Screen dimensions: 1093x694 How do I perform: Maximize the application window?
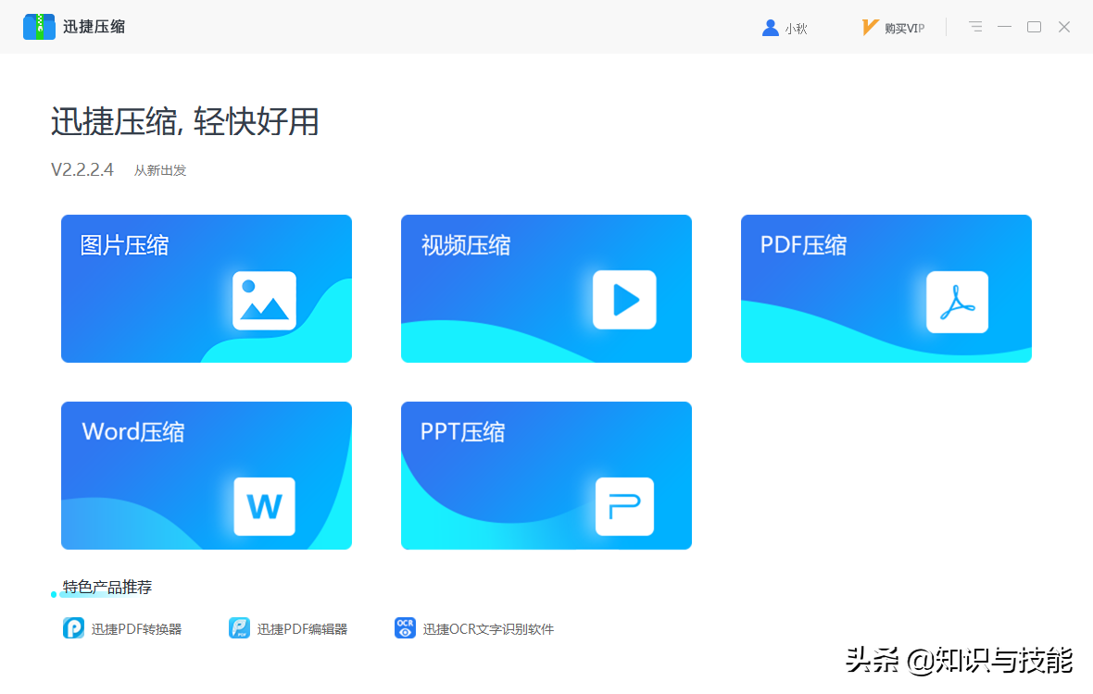point(1034,27)
